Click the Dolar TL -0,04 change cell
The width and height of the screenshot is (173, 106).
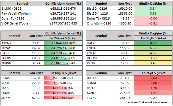(x=153, y=18)
